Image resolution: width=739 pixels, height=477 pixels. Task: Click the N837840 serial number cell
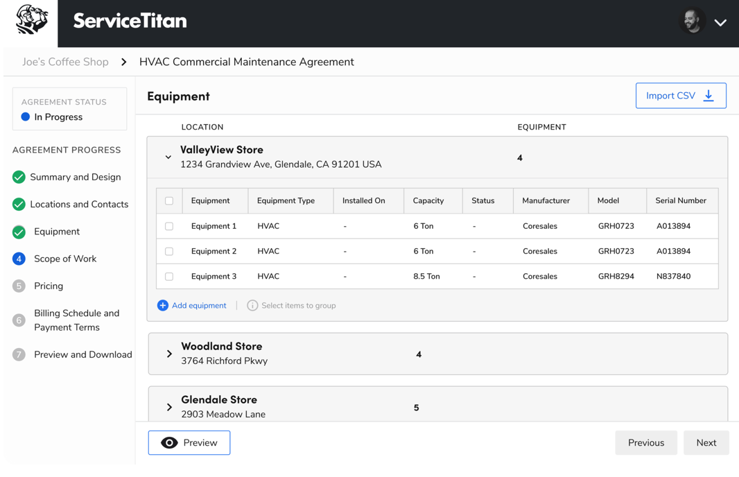click(x=674, y=276)
